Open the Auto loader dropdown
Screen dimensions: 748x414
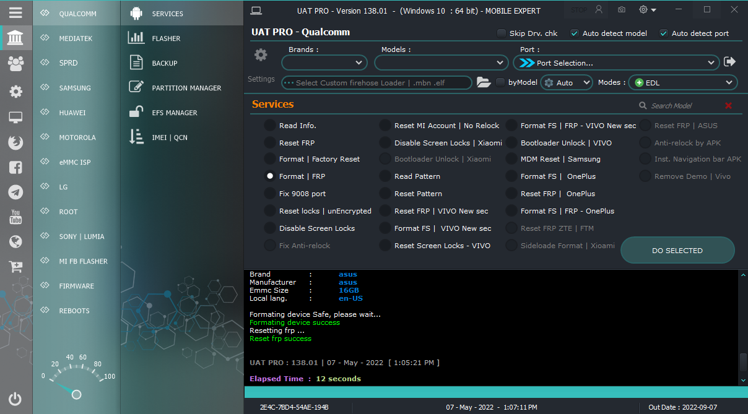(567, 82)
